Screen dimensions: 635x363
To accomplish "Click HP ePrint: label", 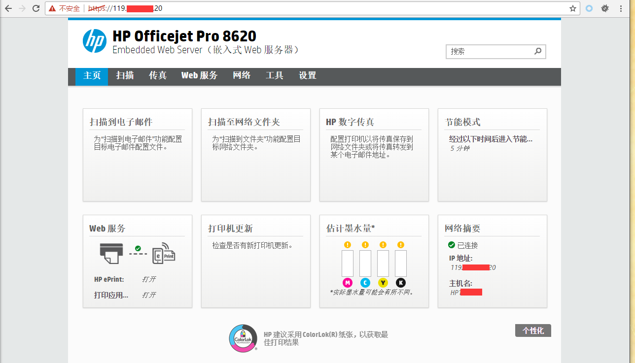I will [109, 279].
